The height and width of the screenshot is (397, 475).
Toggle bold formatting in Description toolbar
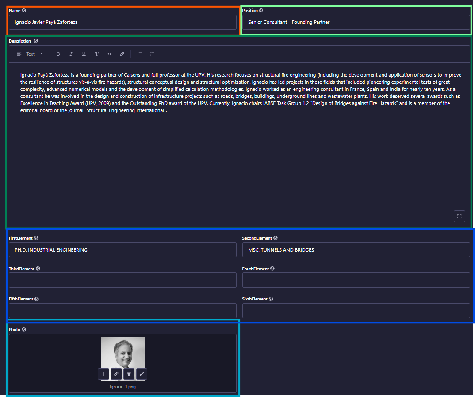click(58, 54)
